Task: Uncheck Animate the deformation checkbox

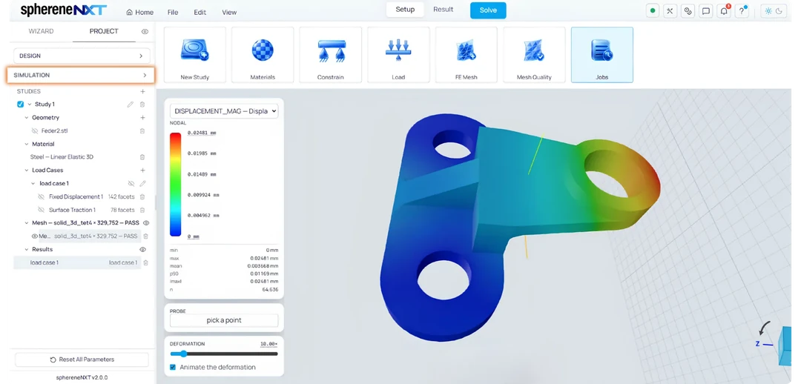Action: pos(173,367)
